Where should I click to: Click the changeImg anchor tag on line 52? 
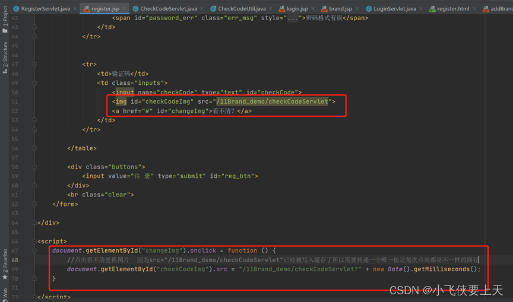(x=182, y=111)
